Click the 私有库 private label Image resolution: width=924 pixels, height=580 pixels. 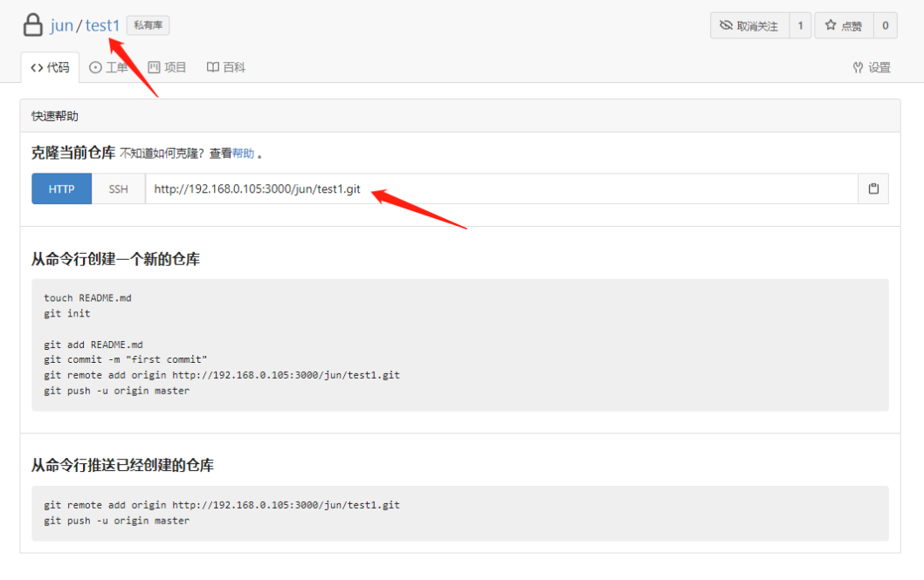pyautogui.click(x=148, y=25)
